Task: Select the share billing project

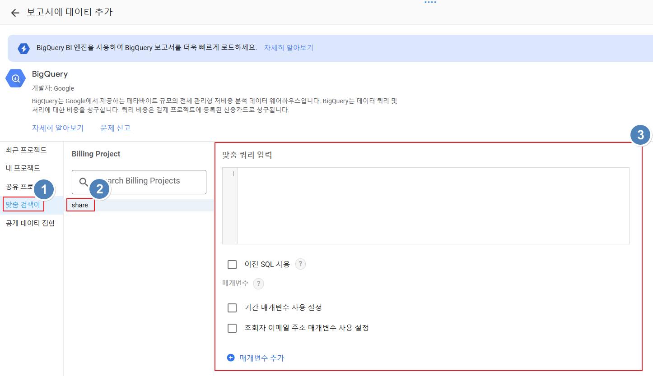Action: click(80, 205)
